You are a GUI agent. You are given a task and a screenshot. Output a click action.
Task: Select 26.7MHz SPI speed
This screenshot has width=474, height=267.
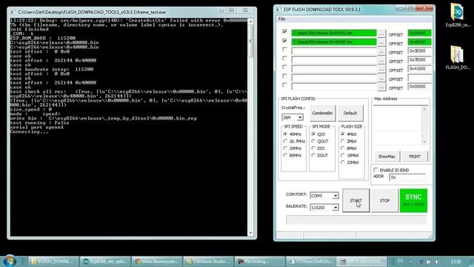(285, 141)
